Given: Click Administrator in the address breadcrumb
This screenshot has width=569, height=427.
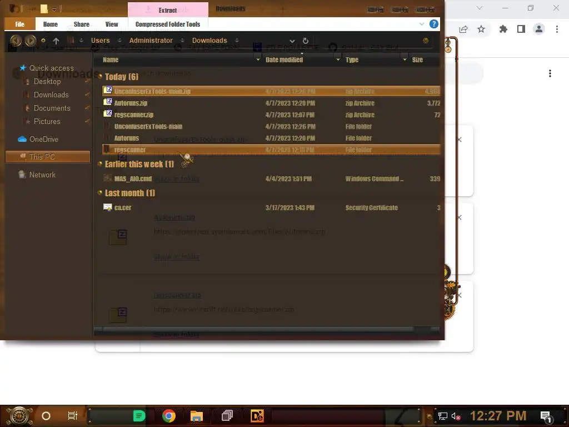Looking at the screenshot, I should pyautogui.click(x=151, y=40).
